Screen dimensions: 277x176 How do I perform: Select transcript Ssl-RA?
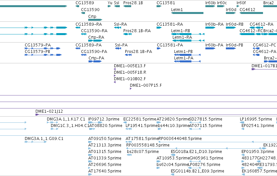click(120, 24)
